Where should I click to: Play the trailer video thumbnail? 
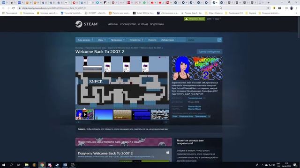coord(85,115)
